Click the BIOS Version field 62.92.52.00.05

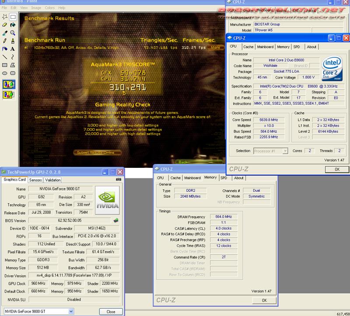70,220
